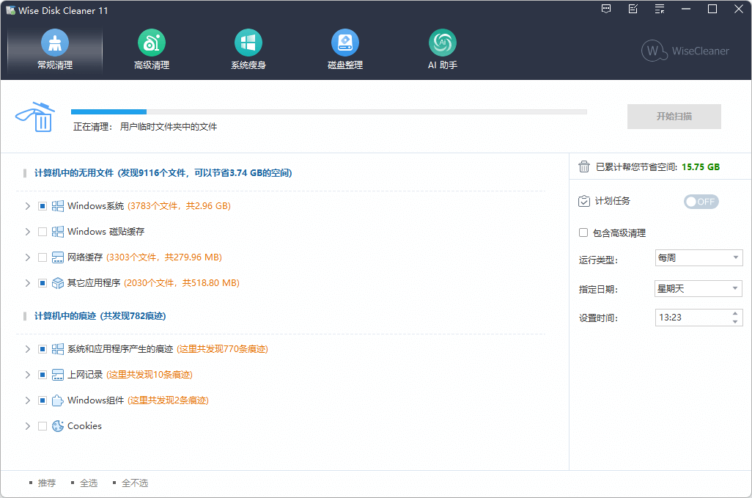This screenshot has height=498, width=752.
Task: Check the 网络缓存 checkbox
Action: click(x=43, y=257)
